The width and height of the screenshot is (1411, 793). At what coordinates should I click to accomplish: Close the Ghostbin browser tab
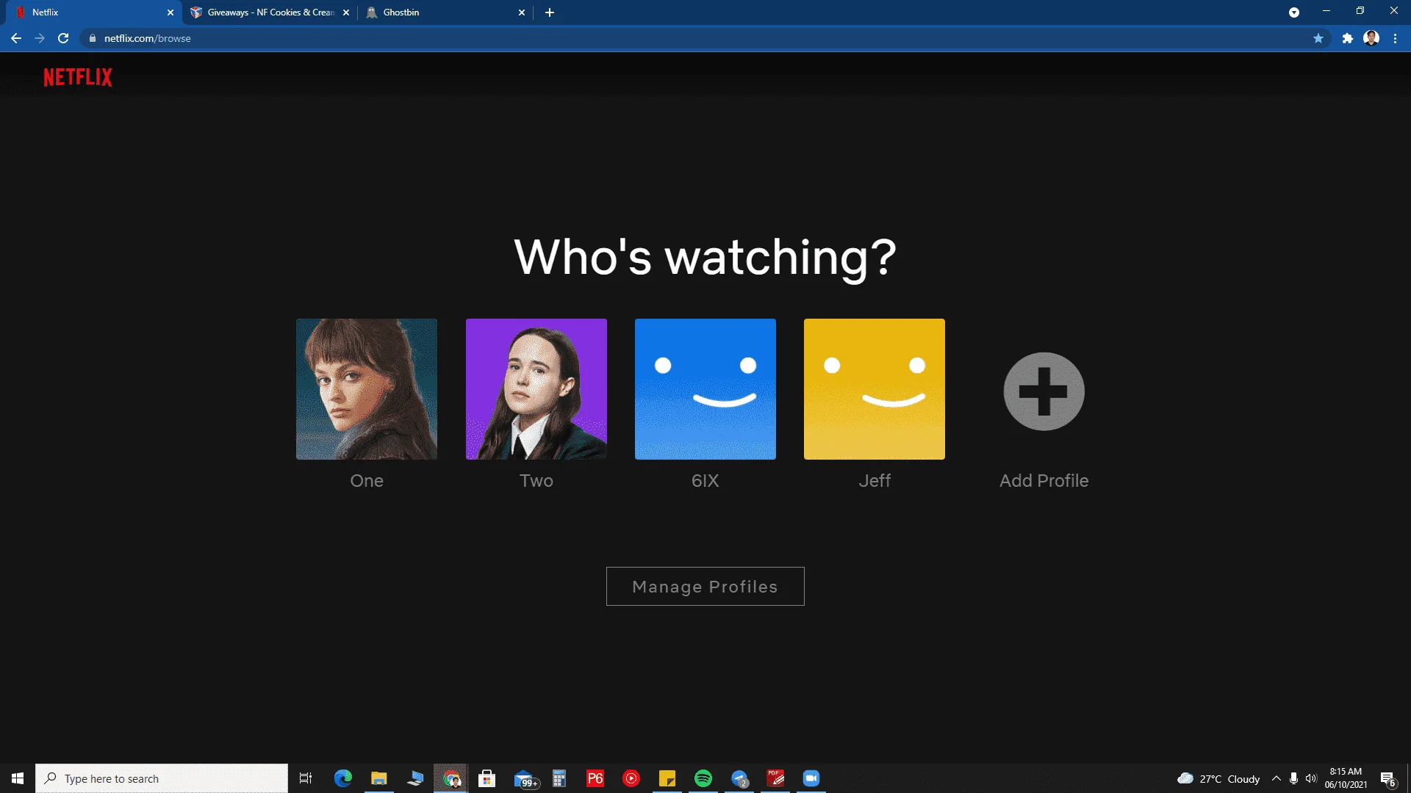click(522, 12)
